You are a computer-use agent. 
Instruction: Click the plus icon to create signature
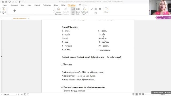coord(15,11)
